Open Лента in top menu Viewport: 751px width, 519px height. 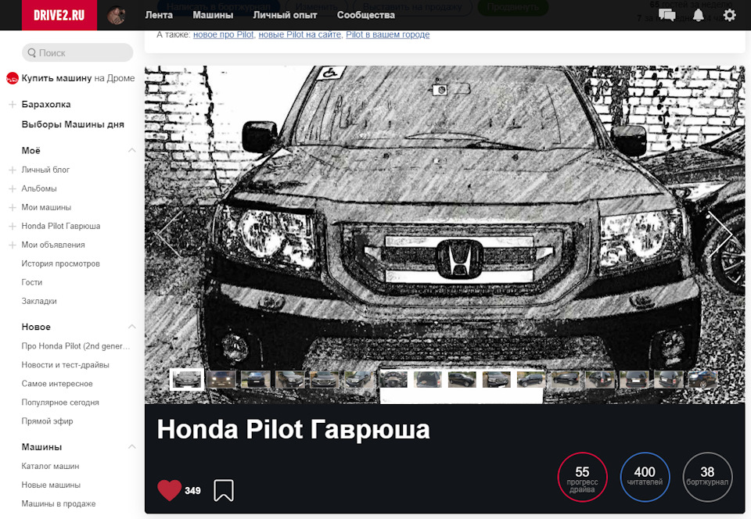[159, 16]
